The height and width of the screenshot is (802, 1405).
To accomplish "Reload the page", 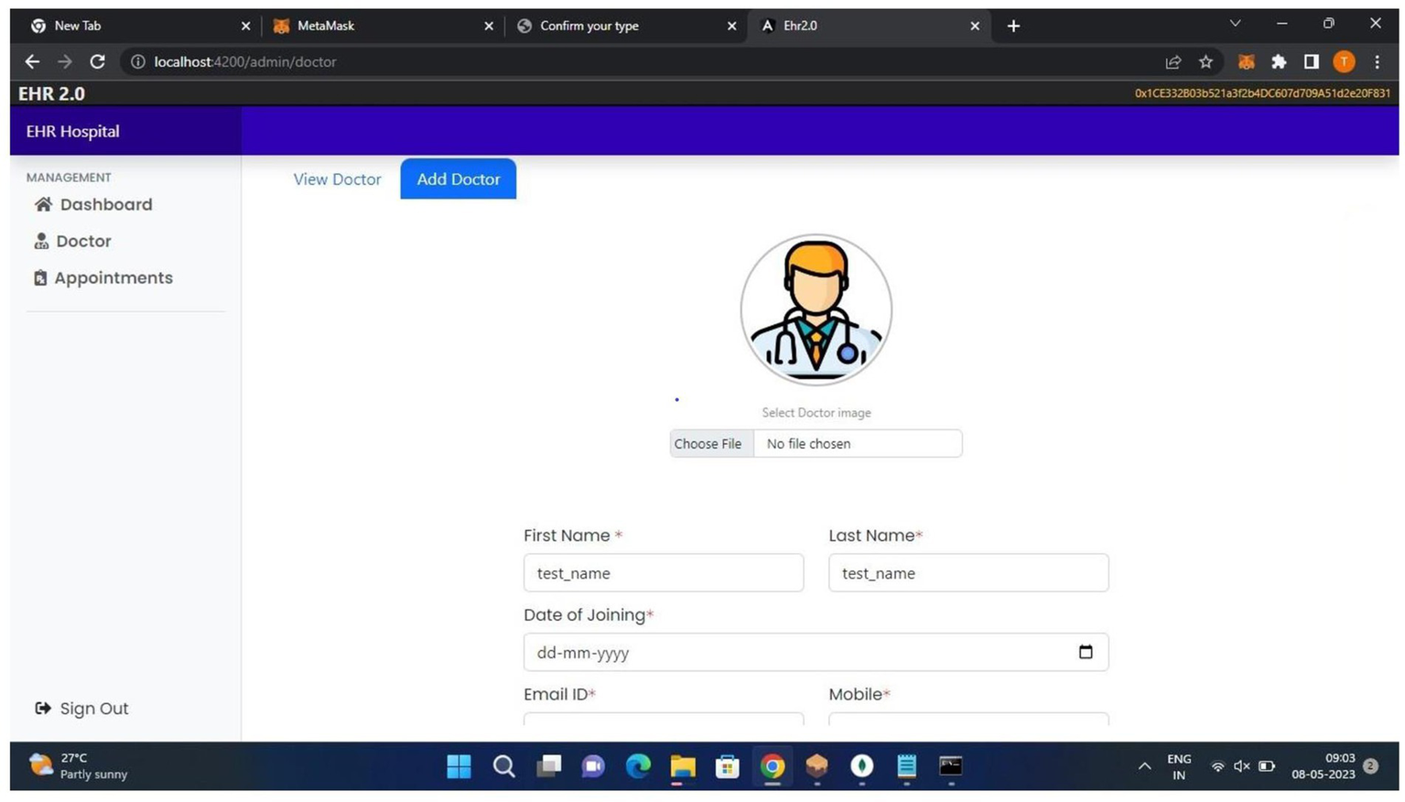I will click(x=97, y=62).
